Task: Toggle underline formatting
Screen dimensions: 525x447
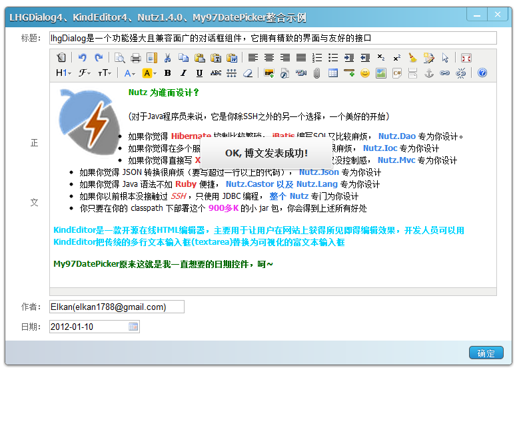Action: point(200,73)
